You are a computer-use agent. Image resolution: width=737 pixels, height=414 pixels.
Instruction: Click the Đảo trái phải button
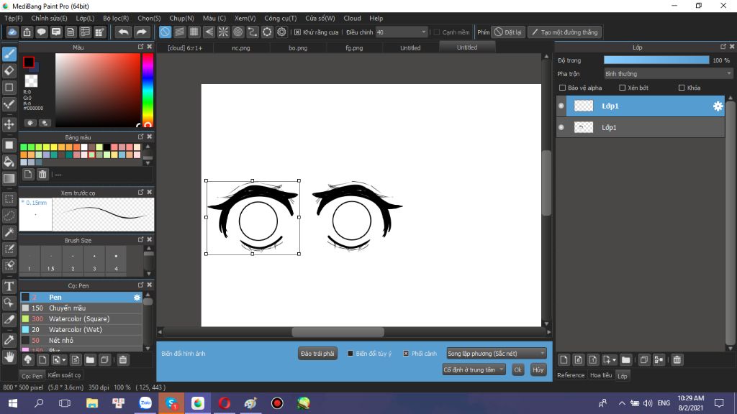[317, 354]
